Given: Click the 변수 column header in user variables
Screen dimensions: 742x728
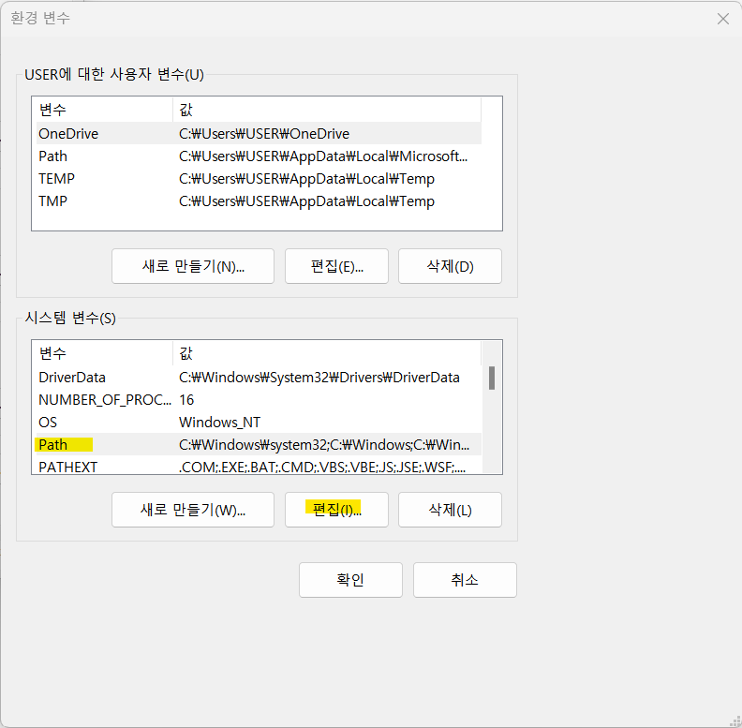Looking at the screenshot, I should (104, 110).
